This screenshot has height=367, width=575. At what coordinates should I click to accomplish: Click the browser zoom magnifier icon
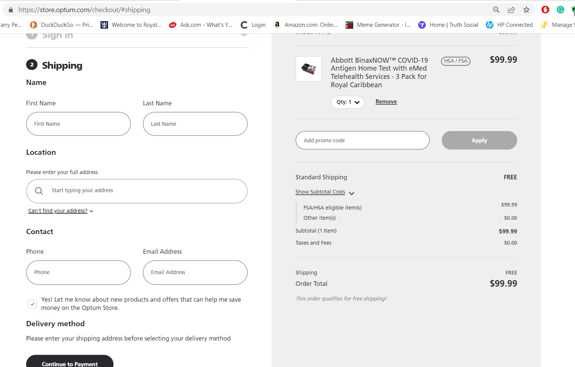[496, 10]
